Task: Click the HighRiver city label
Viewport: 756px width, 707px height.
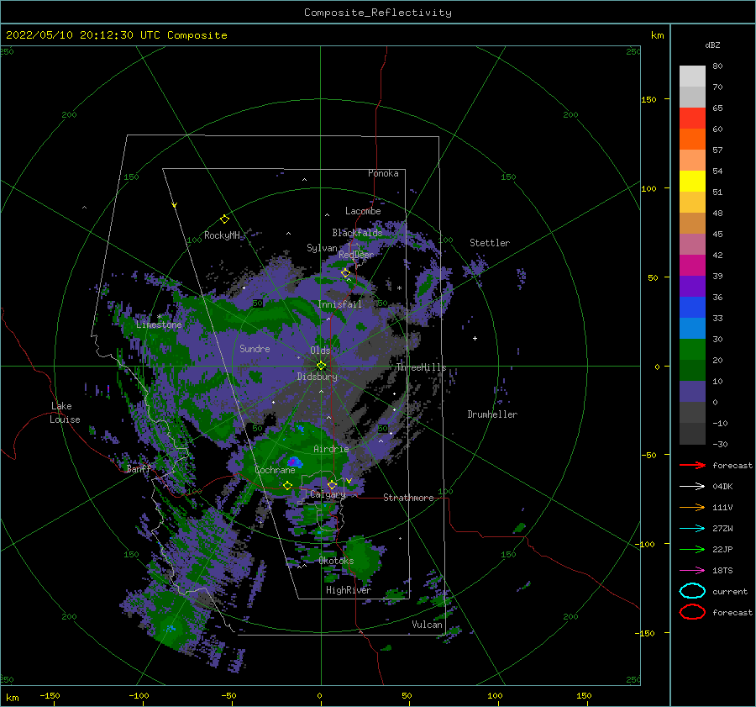Action: (349, 590)
